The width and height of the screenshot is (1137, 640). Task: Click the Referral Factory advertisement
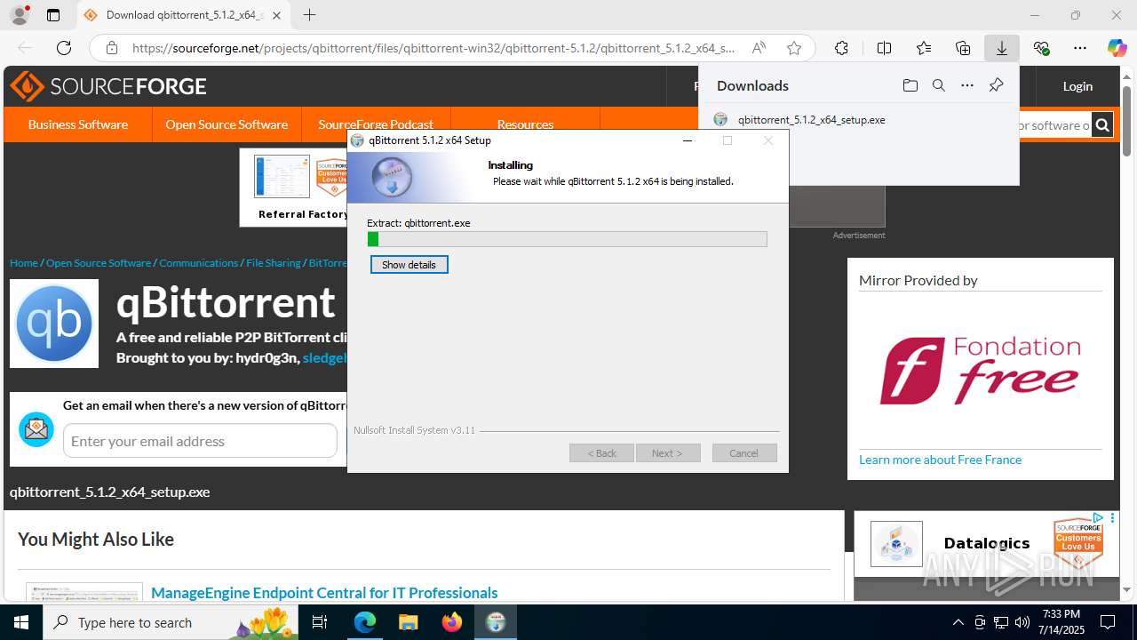[294, 188]
